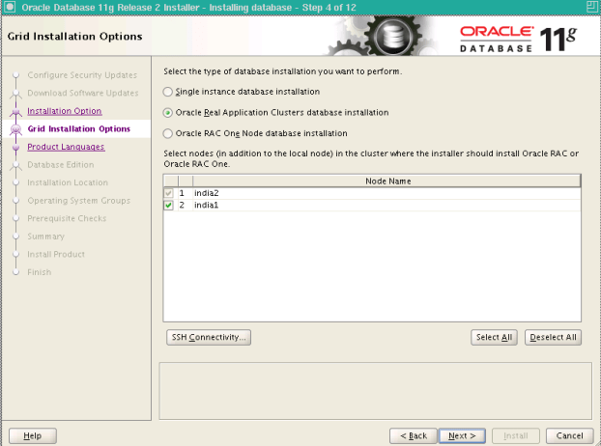Click the Select All button
Image resolution: width=601 pixels, height=446 pixels.
coord(494,337)
